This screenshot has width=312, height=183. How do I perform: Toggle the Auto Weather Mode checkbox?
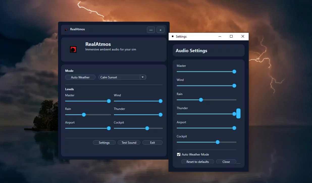tap(179, 154)
